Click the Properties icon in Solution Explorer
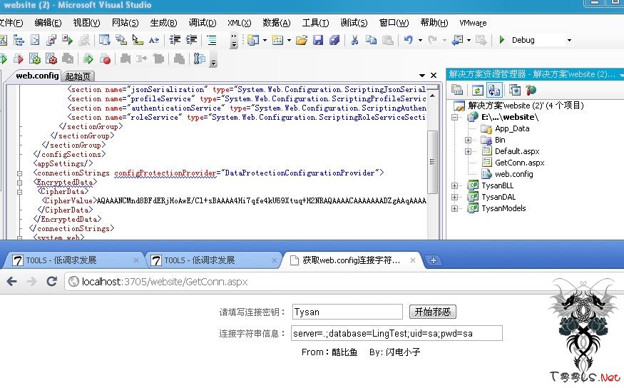Screen dimensions: 624x388 coord(457,90)
